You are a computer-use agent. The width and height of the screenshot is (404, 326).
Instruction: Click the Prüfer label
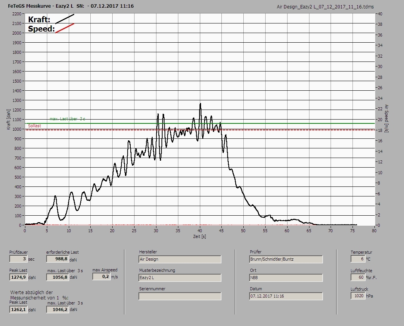point(256,252)
